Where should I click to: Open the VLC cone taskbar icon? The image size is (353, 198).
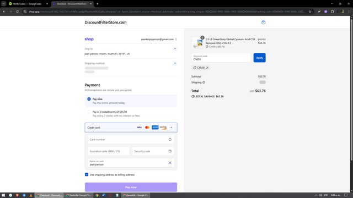[x=31, y=195]
